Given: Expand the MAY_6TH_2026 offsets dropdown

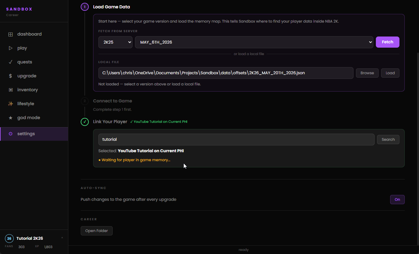Looking at the screenshot, I should pos(254,42).
